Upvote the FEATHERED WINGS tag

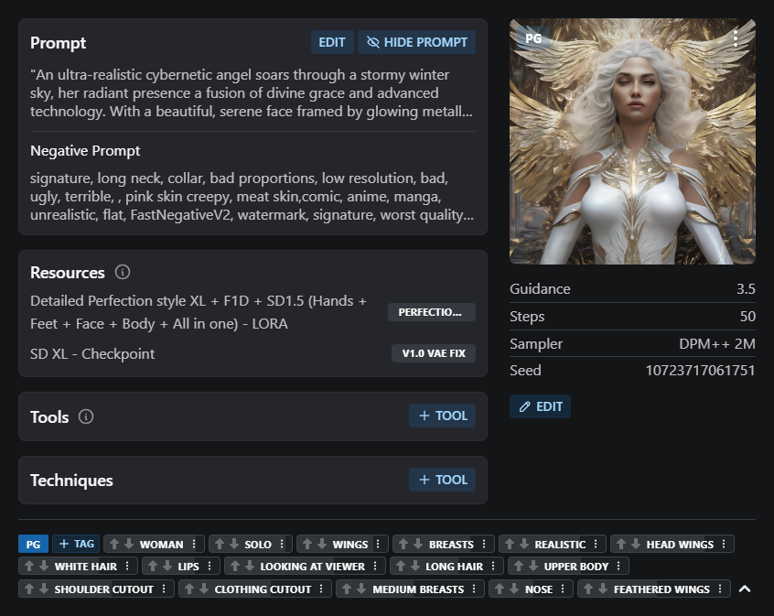(x=588, y=589)
